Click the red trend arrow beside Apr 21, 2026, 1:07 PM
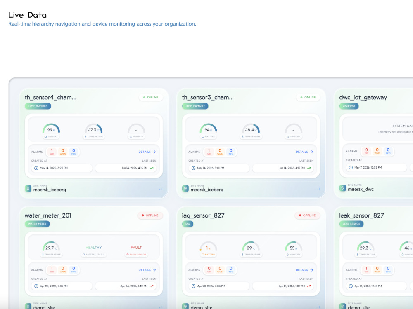Viewport: 413px width, 309px height. 309,286
